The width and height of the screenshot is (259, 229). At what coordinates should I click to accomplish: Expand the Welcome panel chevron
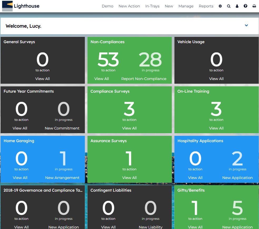[246, 26]
